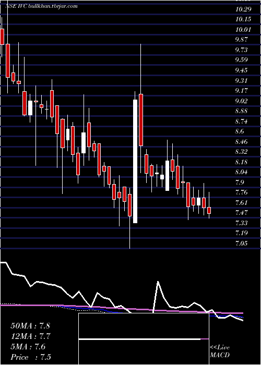
Task: Select the 10.01 price axis label
Action: coord(243,29)
